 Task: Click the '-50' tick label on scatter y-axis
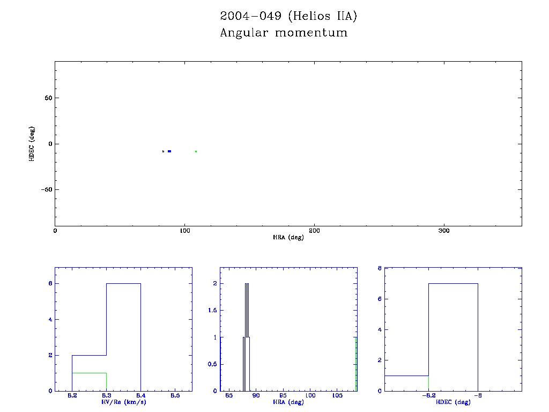pyautogui.click(x=45, y=189)
